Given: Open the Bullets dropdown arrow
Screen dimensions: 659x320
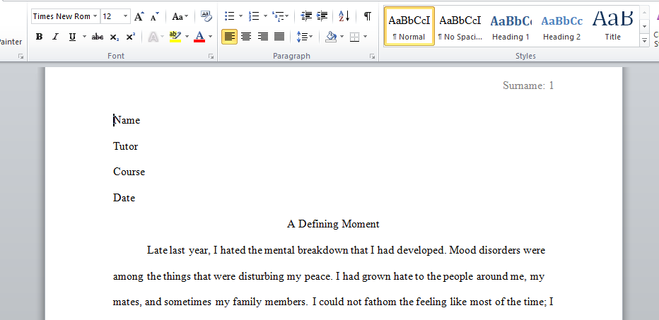Looking at the screenshot, I should 240,16.
